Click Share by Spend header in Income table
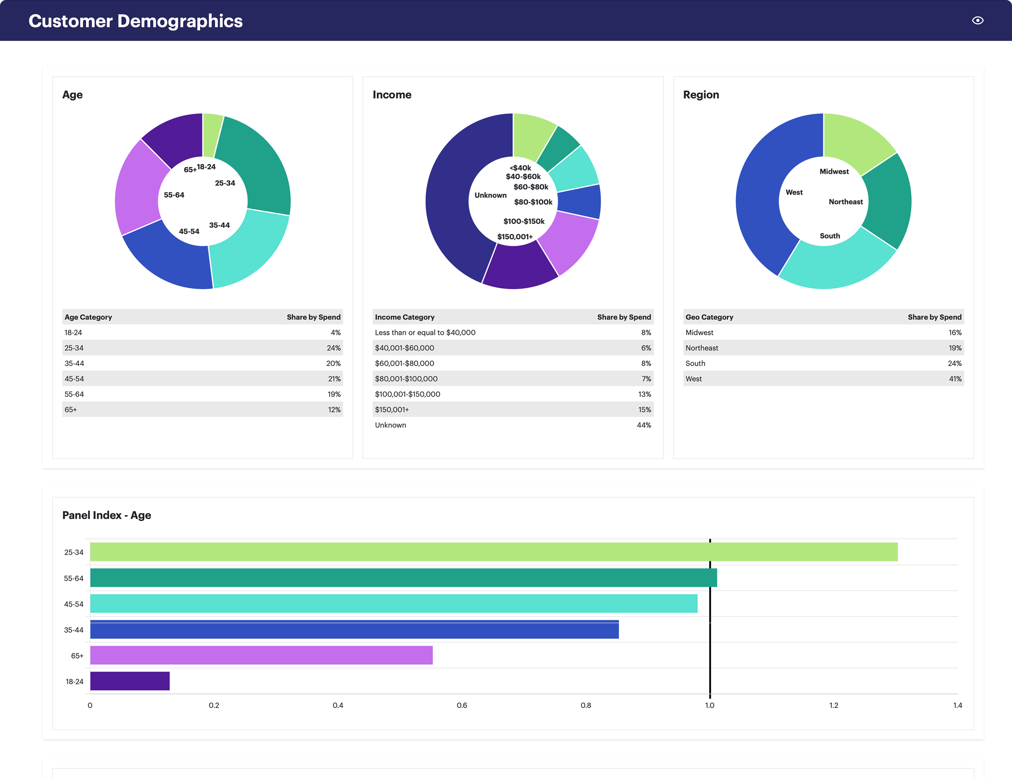Viewport: 1012px width, 779px height. (624, 317)
